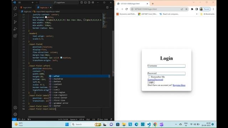
Task: Click the Ln 51, Col 26 status item
Action: click(x=63, y=119)
